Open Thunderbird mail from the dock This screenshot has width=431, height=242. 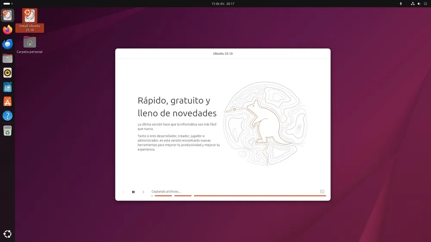tap(7, 44)
